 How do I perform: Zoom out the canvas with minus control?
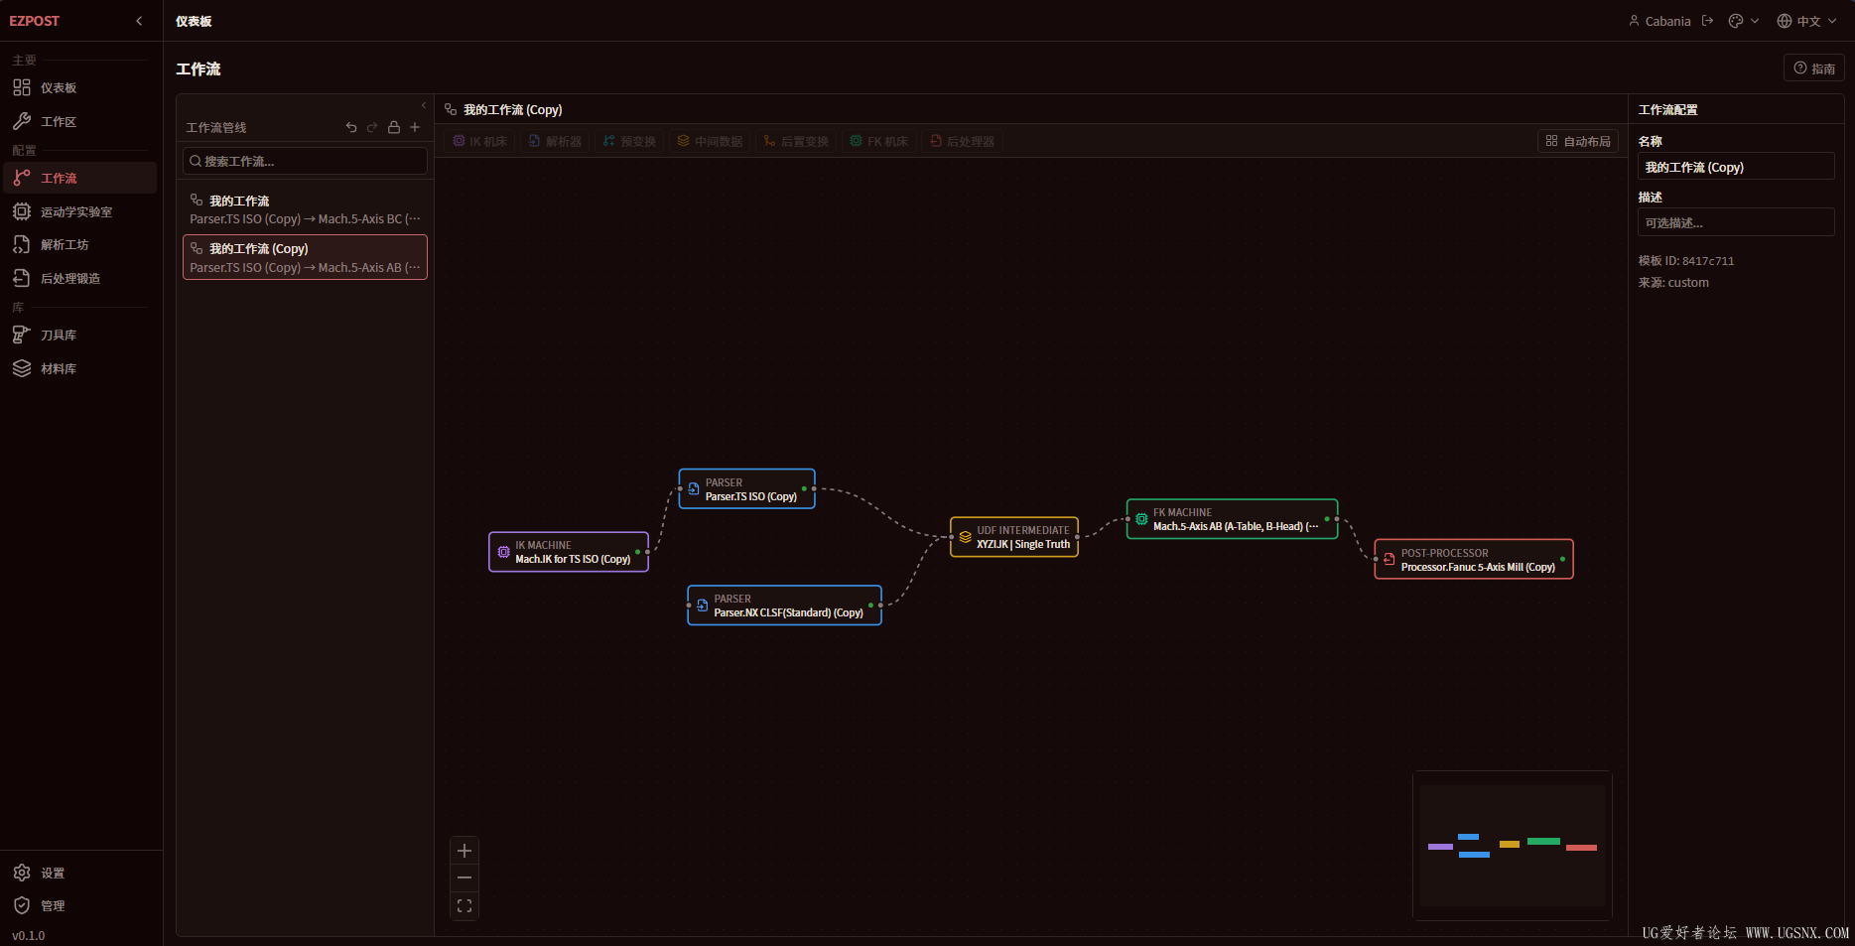click(x=464, y=878)
